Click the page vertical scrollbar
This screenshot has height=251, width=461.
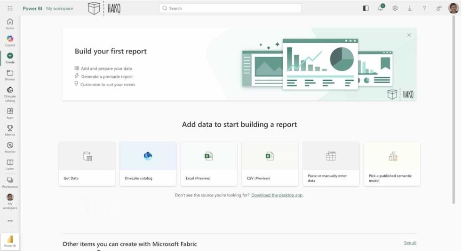[x=453, y=110]
